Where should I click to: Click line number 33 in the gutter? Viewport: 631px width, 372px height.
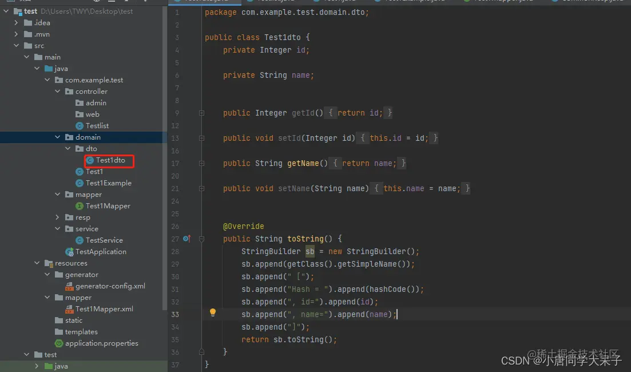coord(175,314)
